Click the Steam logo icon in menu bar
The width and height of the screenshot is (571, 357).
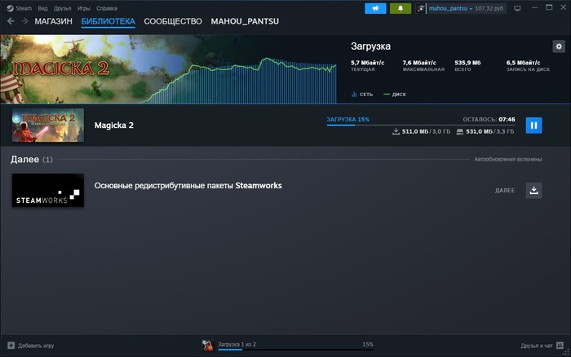pyautogui.click(x=10, y=8)
